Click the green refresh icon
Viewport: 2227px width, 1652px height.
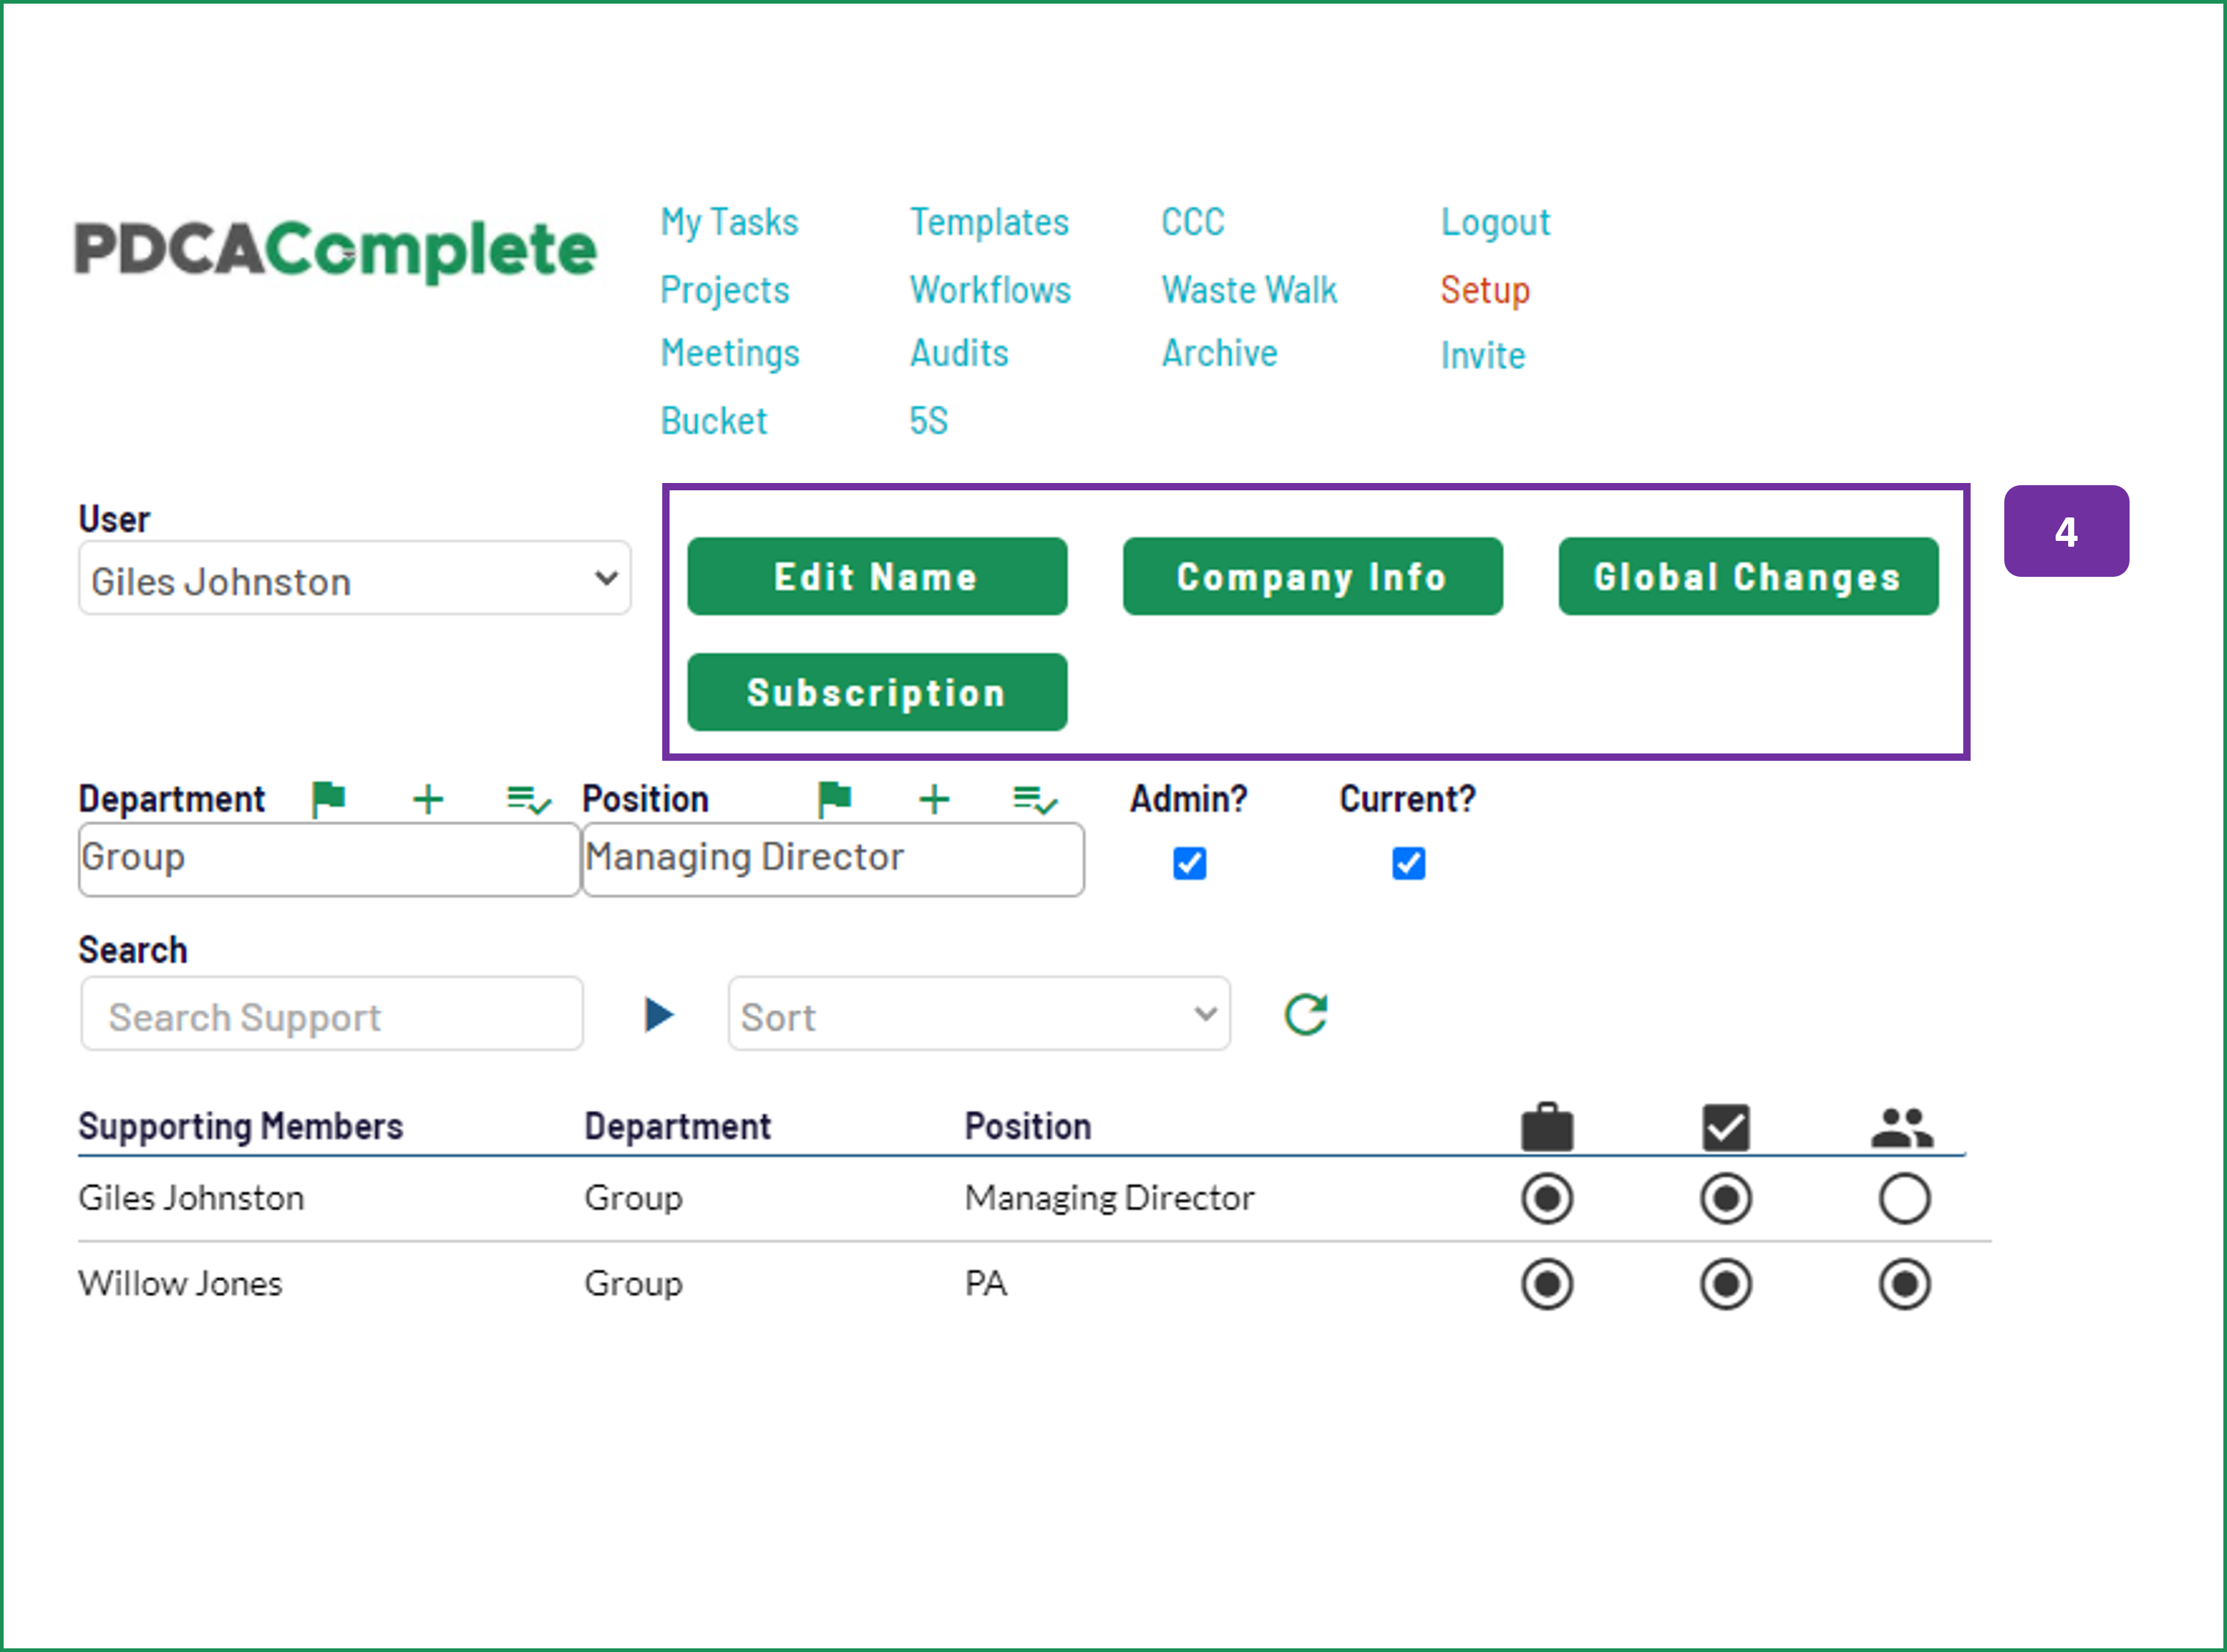point(1305,1014)
